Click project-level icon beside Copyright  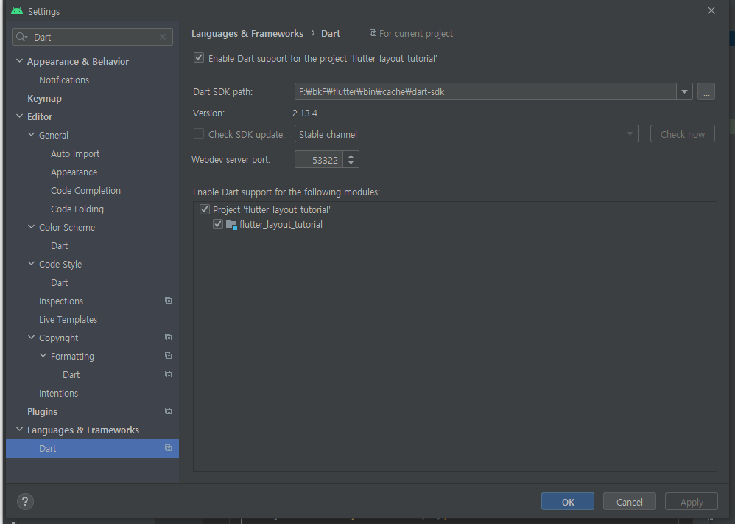[168, 338]
